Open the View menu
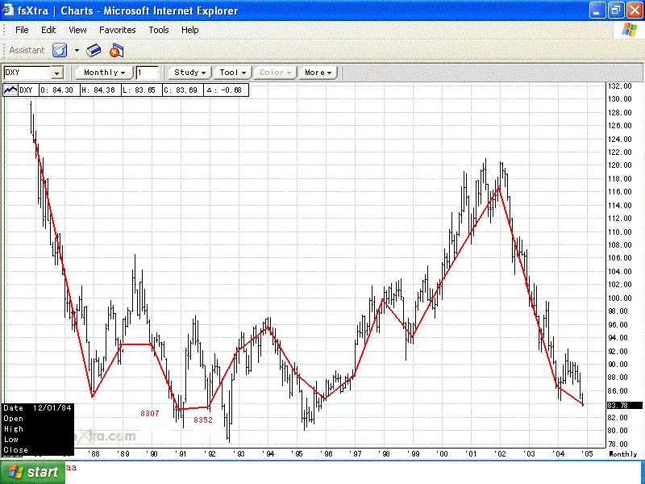 click(x=77, y=30)
